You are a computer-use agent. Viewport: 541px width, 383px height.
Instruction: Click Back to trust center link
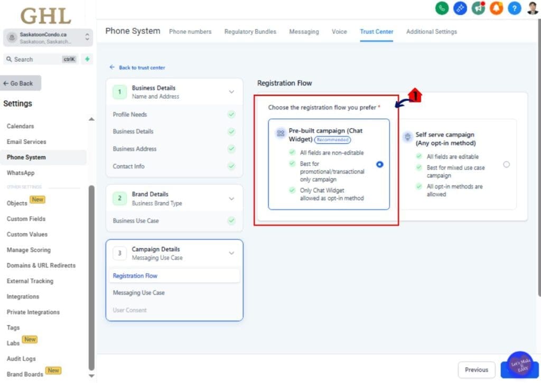click(138, 68)
